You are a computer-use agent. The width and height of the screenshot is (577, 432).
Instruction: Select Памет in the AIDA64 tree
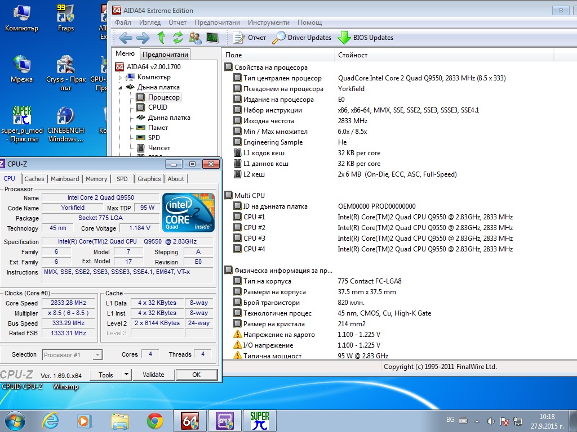[x=158, y=128]
